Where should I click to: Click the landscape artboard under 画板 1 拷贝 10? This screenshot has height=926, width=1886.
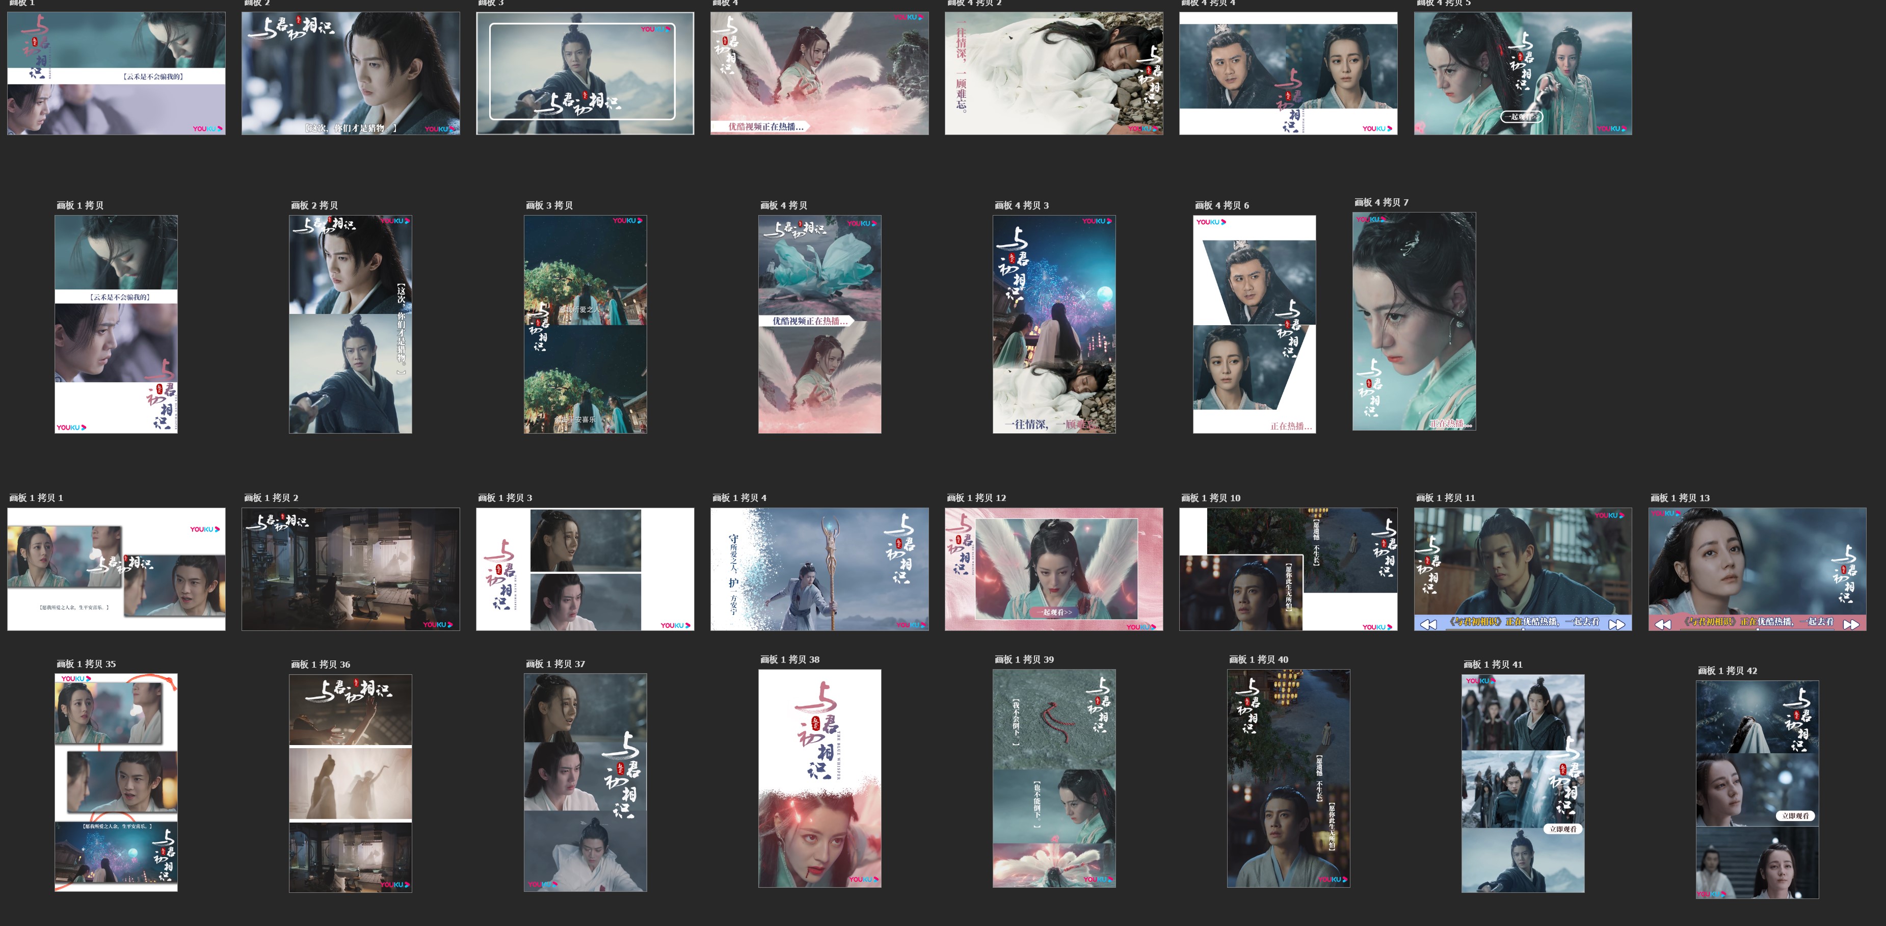tap(1288, 569)
